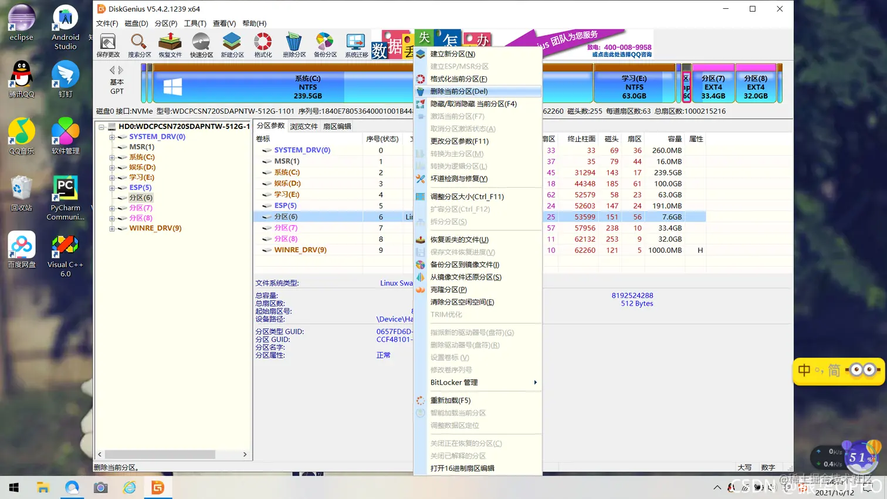This screenshot has height=499, width=887.
Task: Expand the 娱乐(D:) tree node
Action: [113, 167]
